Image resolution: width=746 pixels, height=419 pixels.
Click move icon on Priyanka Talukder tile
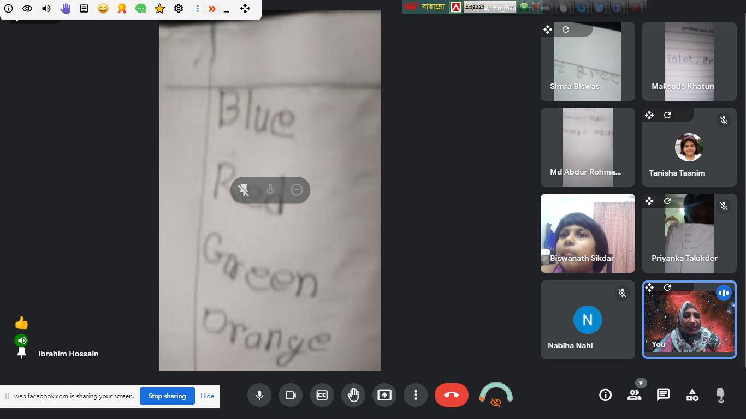tap(649, 201)
